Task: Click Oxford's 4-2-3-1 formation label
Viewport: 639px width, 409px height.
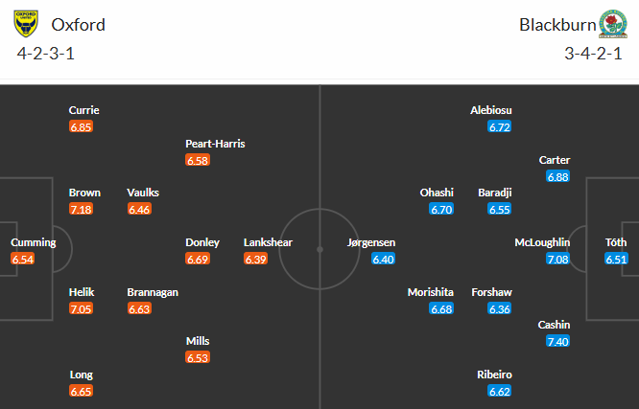Action: (46, 53)
